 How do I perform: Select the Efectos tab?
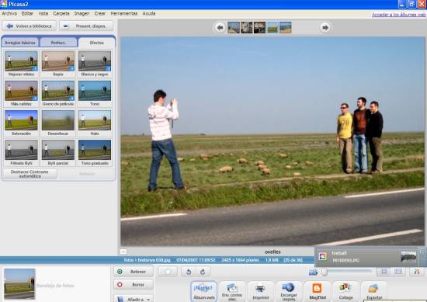97,43
